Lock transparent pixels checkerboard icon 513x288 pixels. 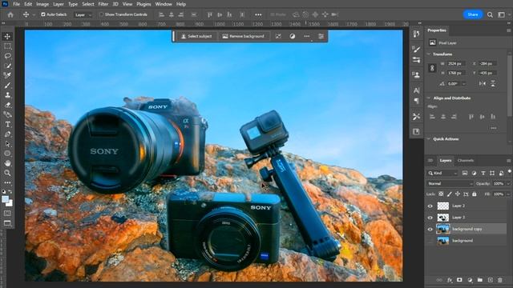tap(441, 194)
